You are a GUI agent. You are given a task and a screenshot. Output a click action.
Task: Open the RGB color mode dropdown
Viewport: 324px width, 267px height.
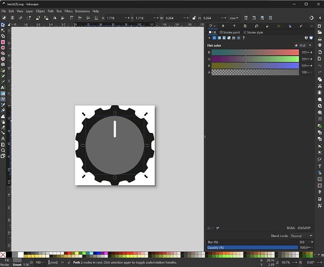[303, 45]
